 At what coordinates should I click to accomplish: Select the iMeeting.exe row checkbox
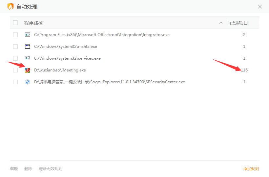click(x=15, y=70)
